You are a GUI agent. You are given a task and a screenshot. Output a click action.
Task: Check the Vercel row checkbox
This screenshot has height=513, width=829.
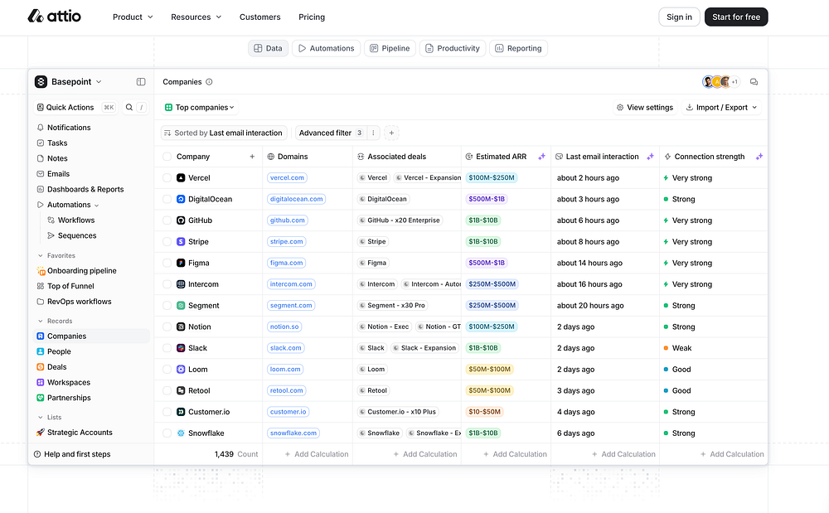point(167,178)
